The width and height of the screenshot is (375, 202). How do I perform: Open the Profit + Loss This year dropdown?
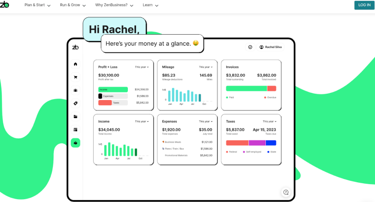click(x=142, y=67)
